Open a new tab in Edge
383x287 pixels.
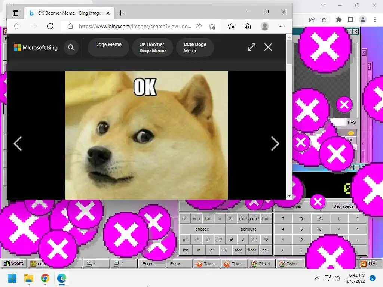(121, 13)
